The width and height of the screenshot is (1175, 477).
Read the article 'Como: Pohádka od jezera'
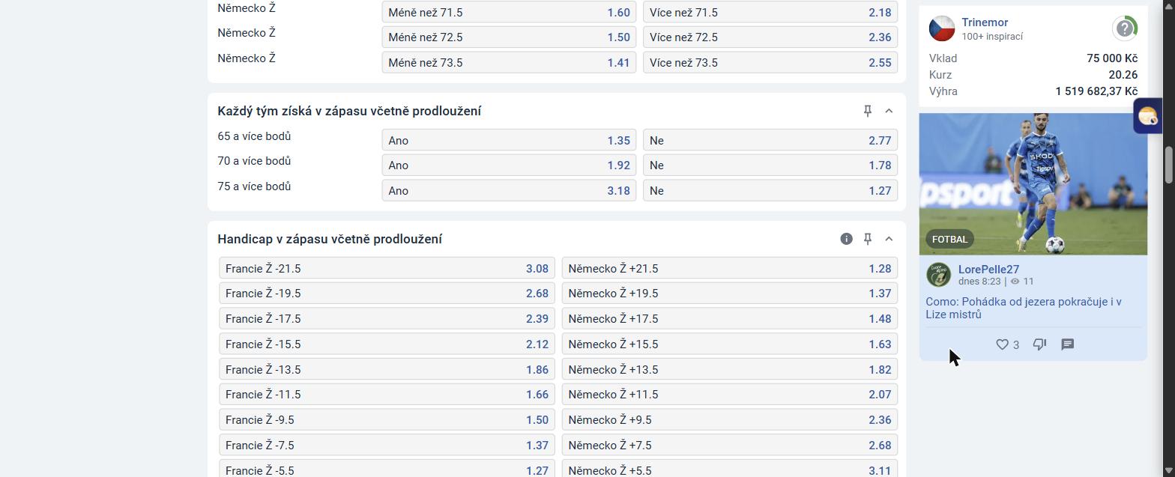tap(1024, 308)
